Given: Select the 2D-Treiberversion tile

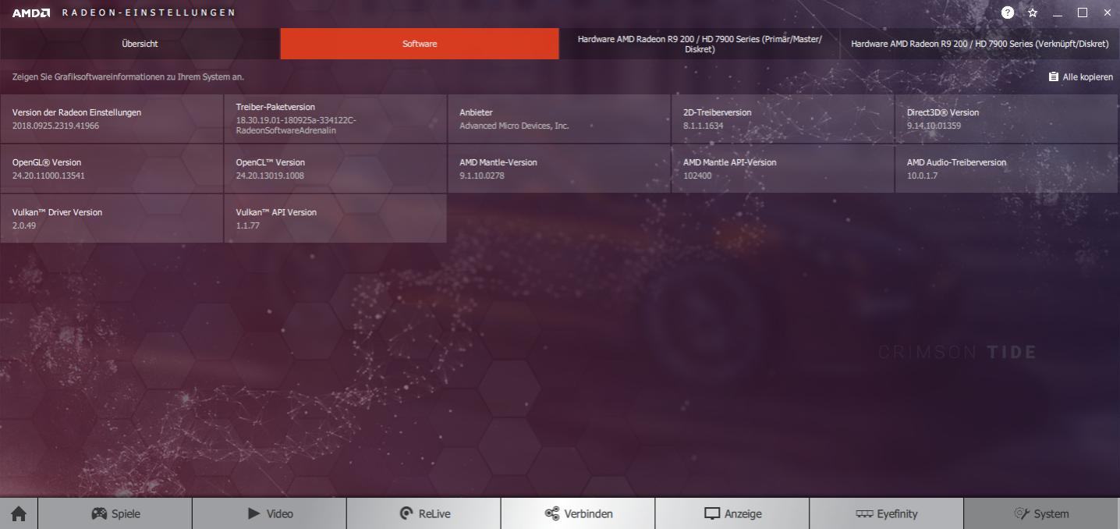Looking at the screenshot, I should tap(783, 119).
